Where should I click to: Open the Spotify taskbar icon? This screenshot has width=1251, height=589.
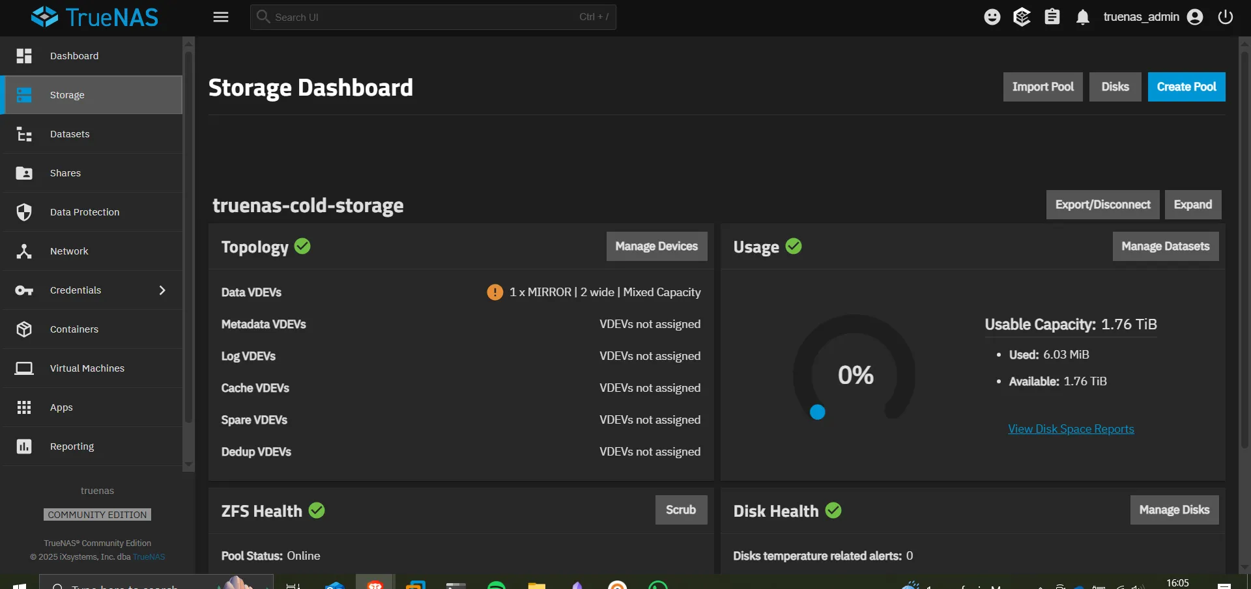(496, 584)
